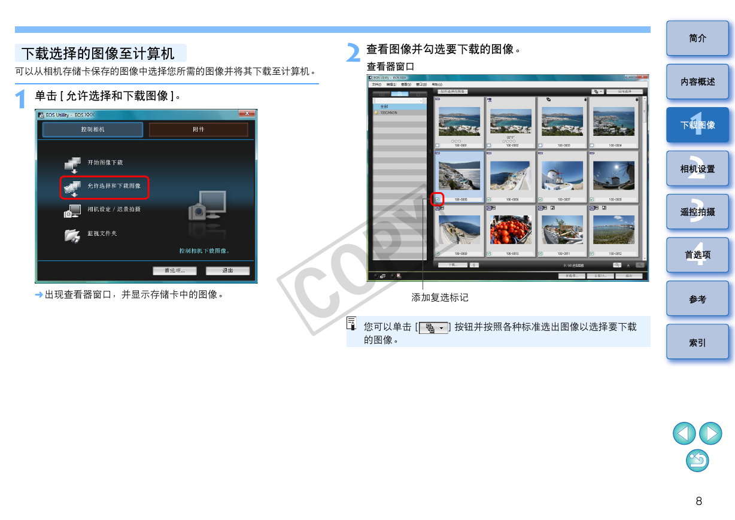Image resolution: width=735 pixels, height=520 pixels.
Task: Click the note icon beside the tip text
Action: click(x=351, y=324)
